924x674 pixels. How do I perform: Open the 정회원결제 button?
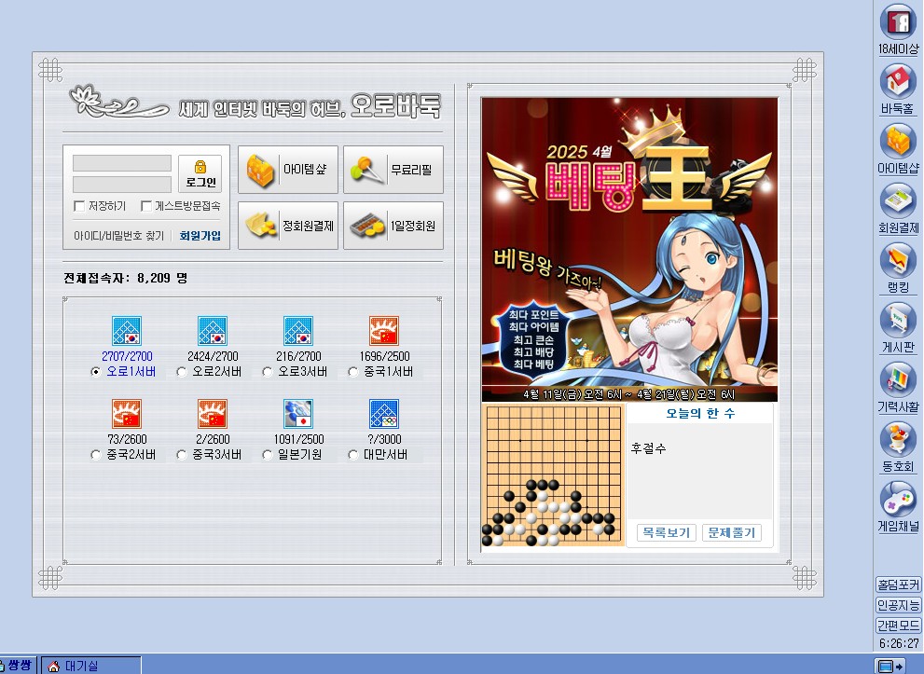pyautogui.click(x=287, y=226)
